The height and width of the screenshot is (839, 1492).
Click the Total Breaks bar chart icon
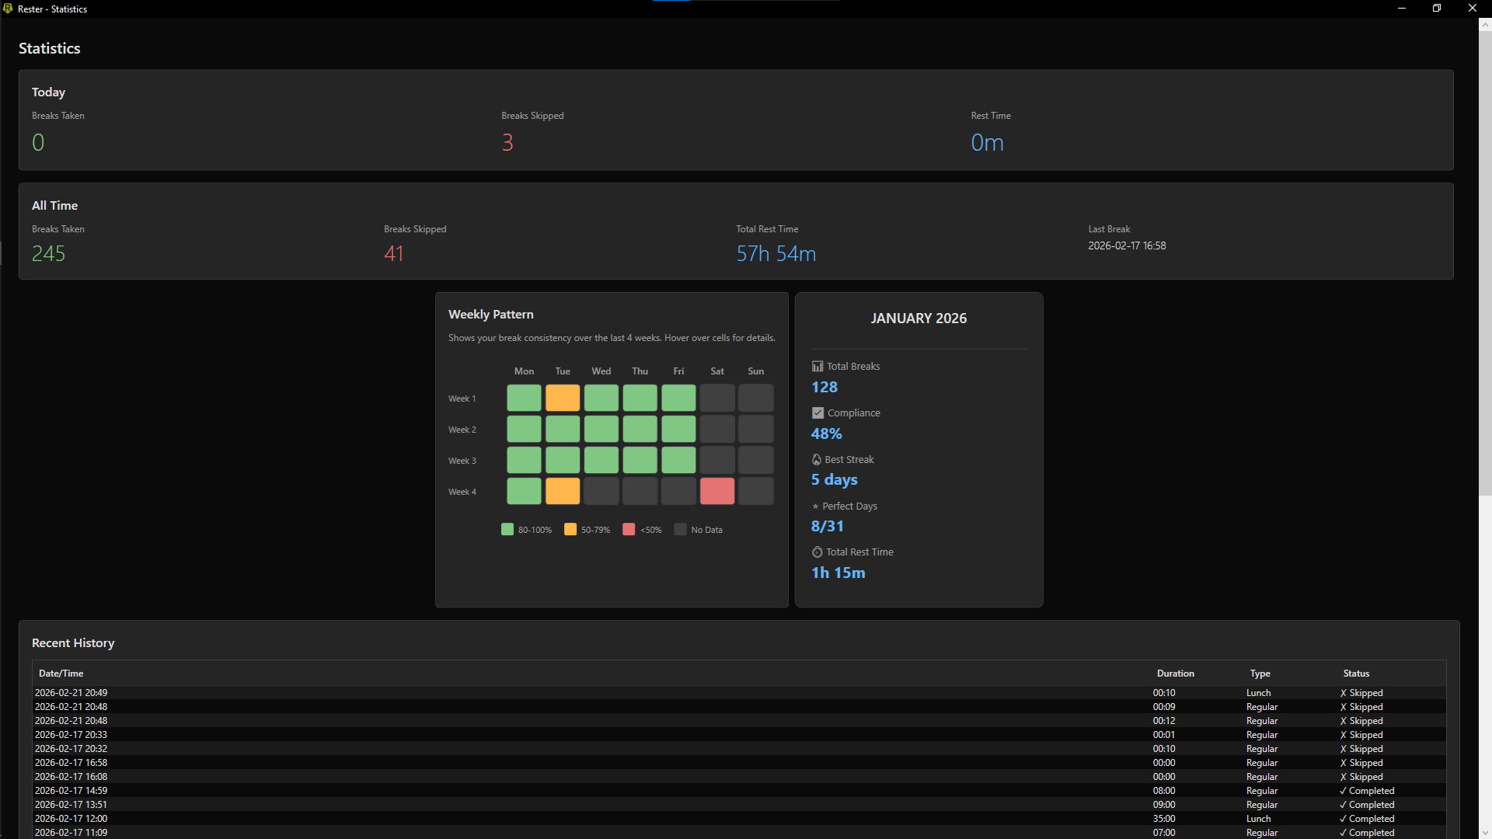coord(817,367)
